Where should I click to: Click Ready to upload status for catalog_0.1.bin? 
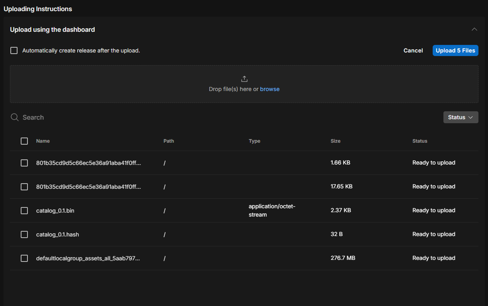tap(434, 210)
